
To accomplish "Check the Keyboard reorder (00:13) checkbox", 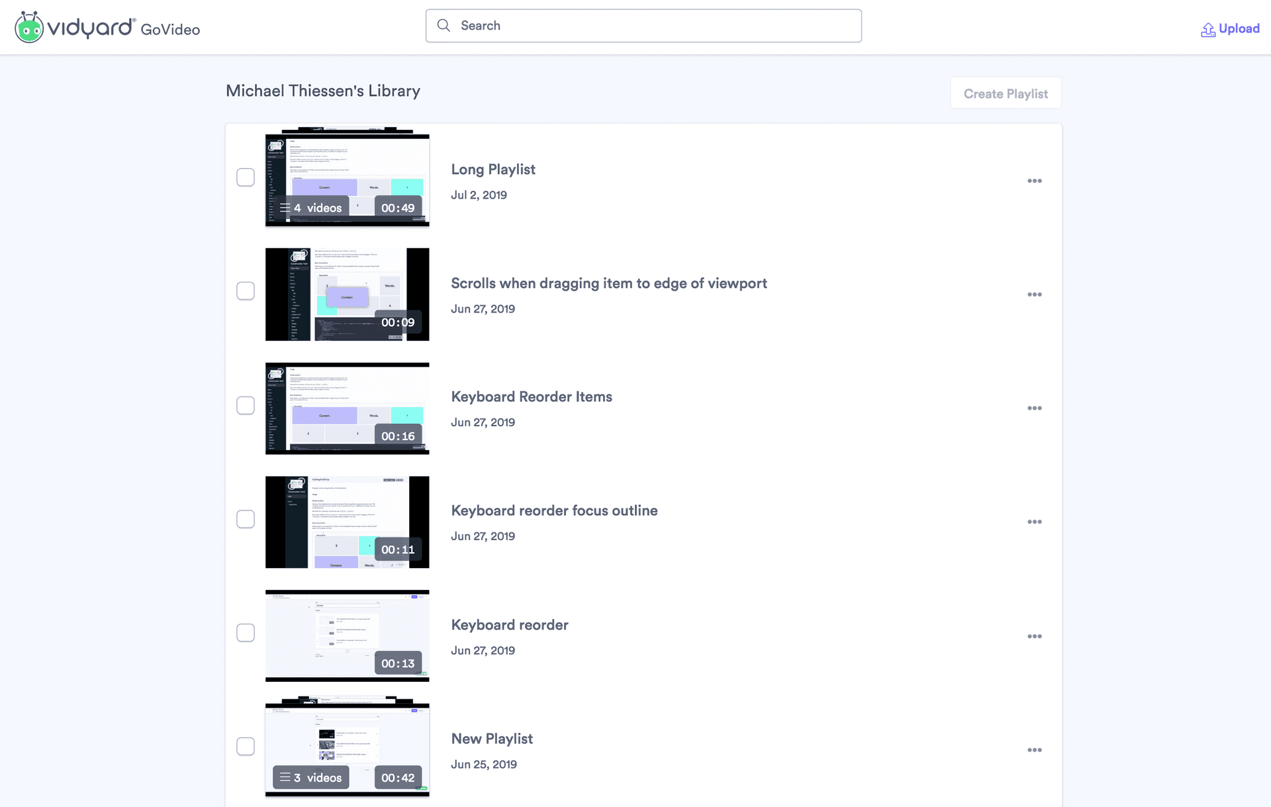I will tap(246, 633).
